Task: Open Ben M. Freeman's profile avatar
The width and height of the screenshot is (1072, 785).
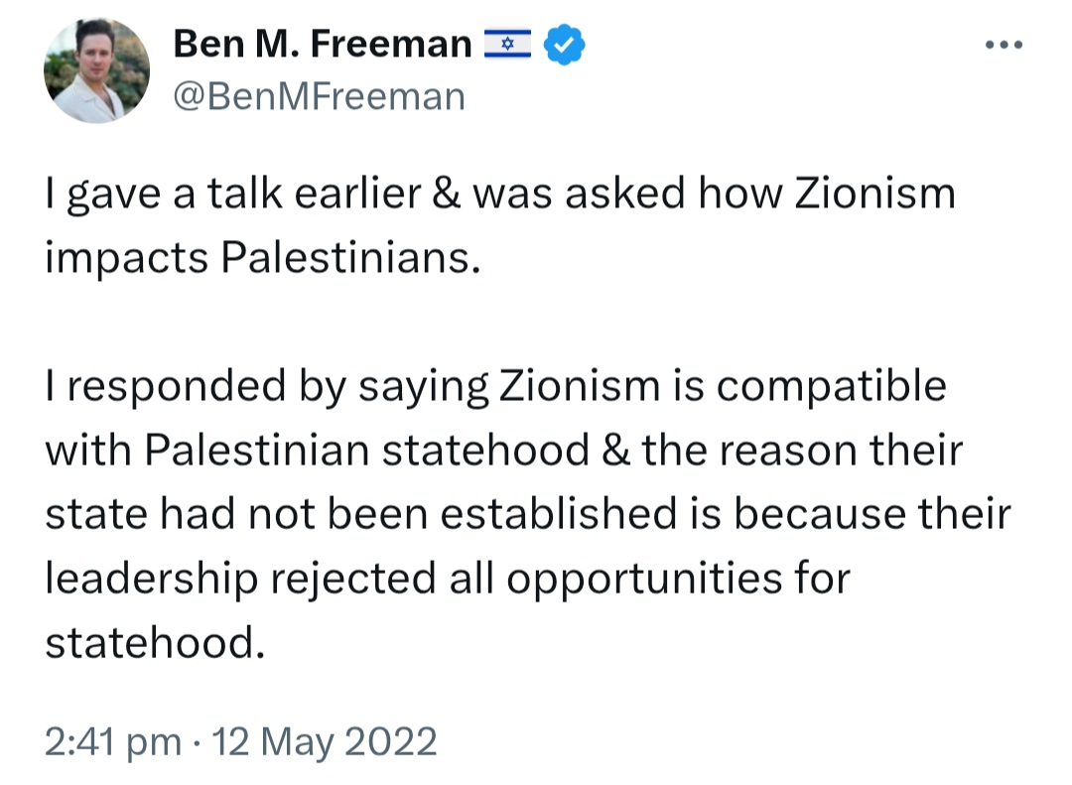Action: tap(96, 70)
